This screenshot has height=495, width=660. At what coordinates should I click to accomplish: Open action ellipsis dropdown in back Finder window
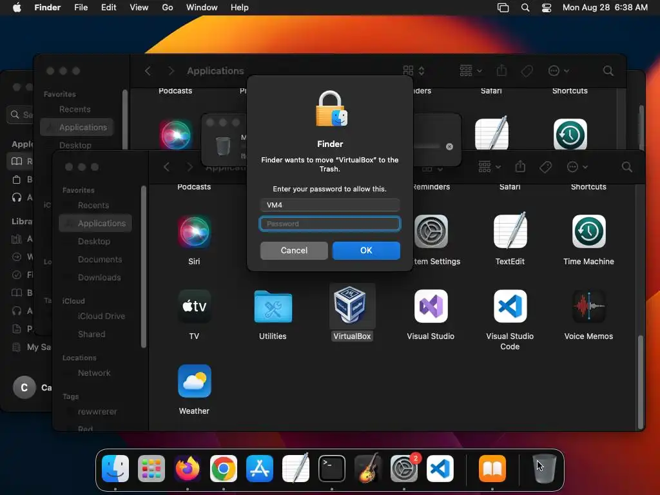(x=559, y=71)
